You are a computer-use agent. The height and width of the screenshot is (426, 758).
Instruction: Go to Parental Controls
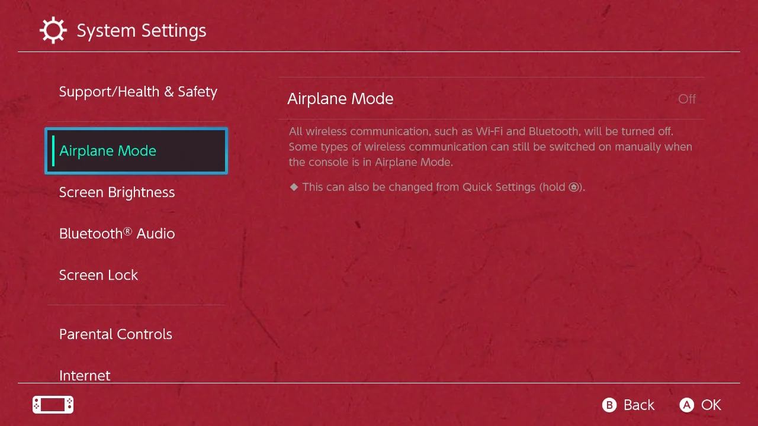(x=115, y=334)
